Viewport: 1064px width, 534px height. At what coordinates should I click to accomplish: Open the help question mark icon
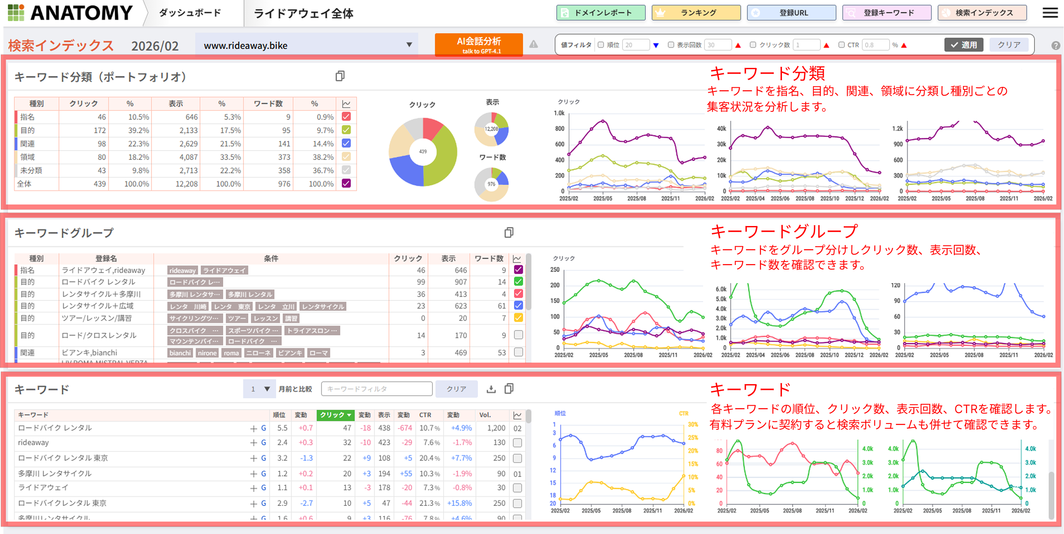point(1055,46)
